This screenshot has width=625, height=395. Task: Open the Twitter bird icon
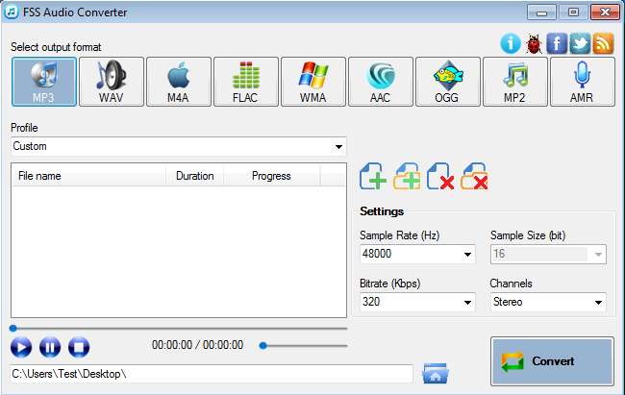580,43
